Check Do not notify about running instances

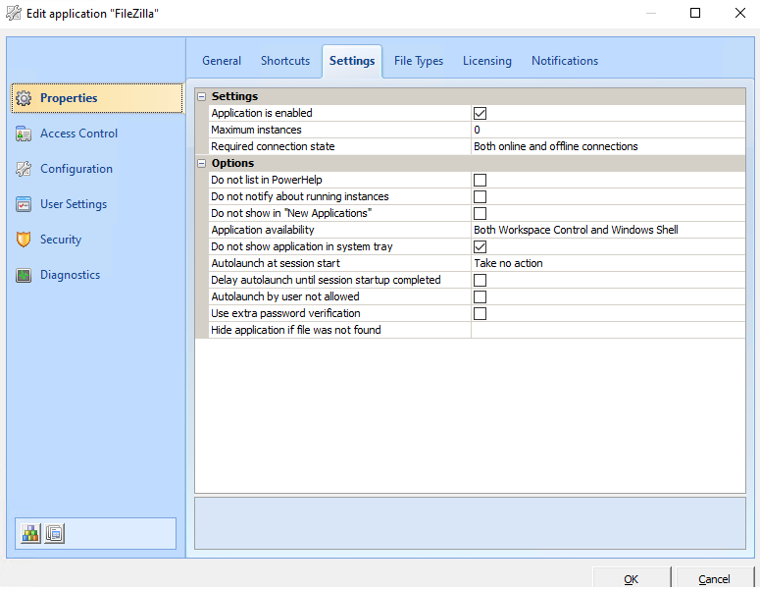(x=480, y=196)
